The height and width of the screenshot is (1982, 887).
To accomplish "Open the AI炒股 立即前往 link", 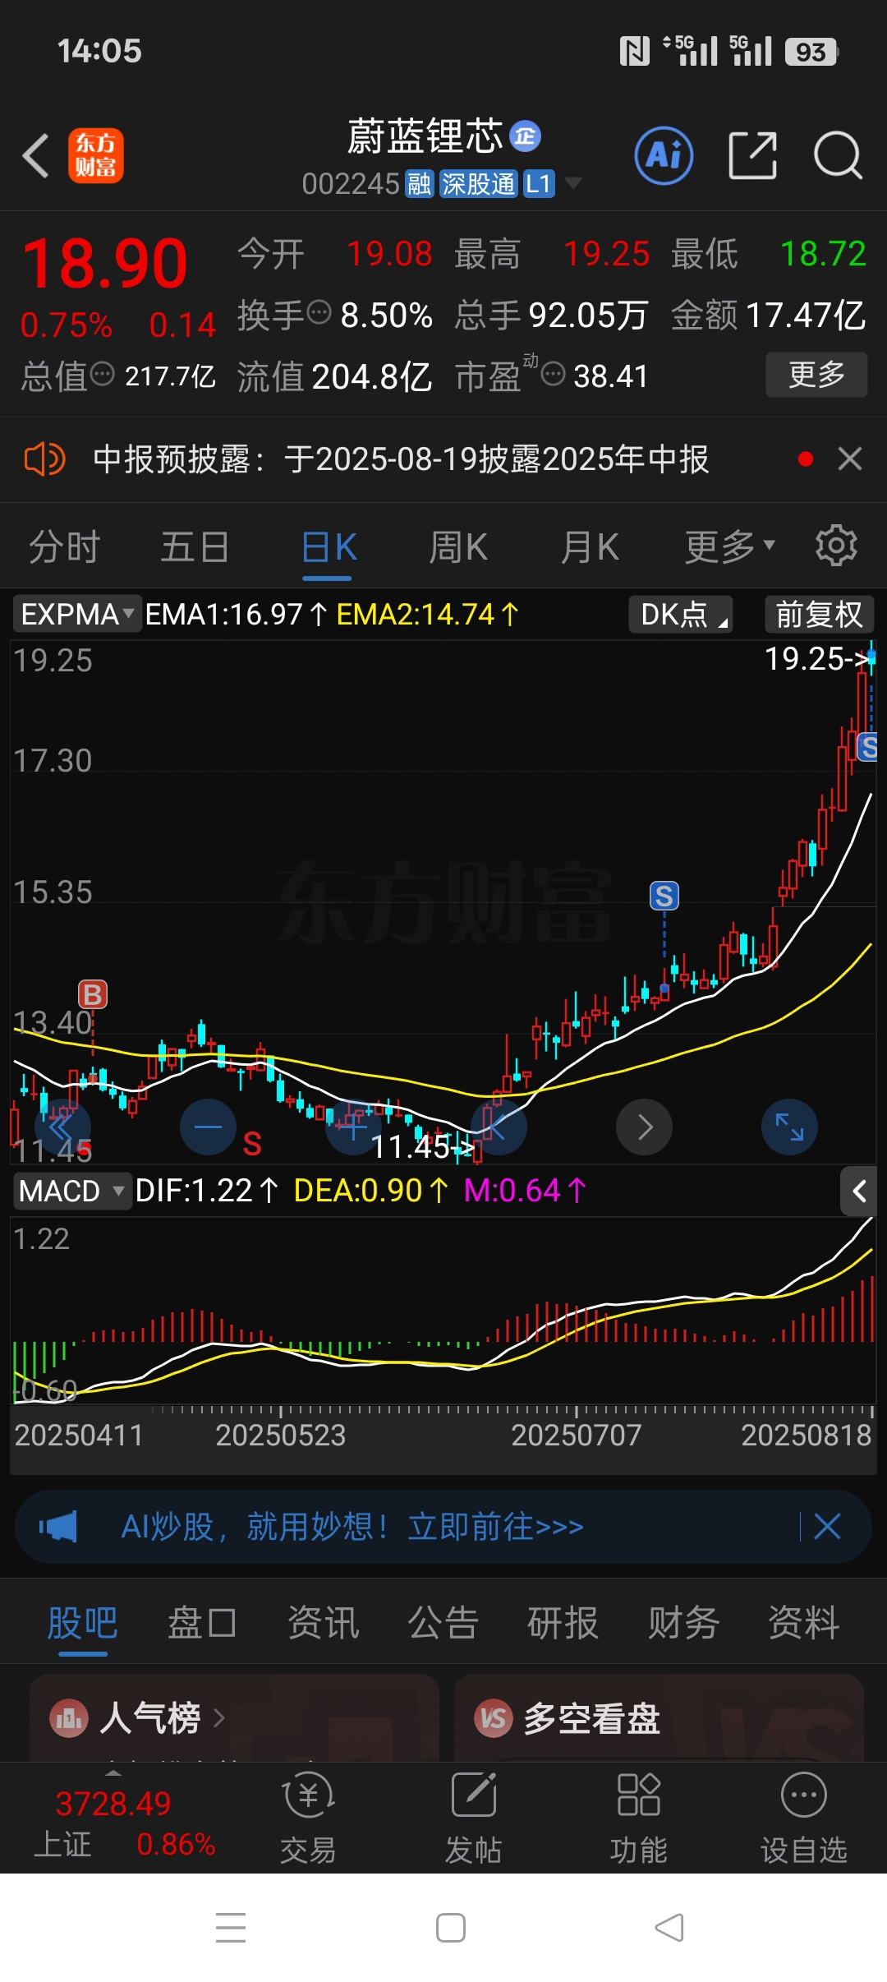I will point(352,1527).
